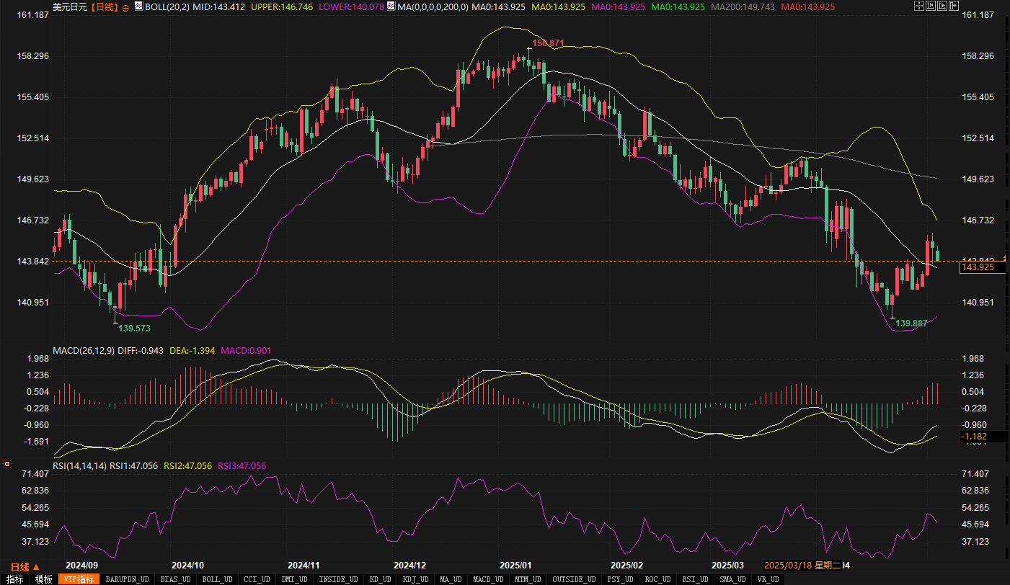Select the RSI_UD indicator tab

pos(696,579)
